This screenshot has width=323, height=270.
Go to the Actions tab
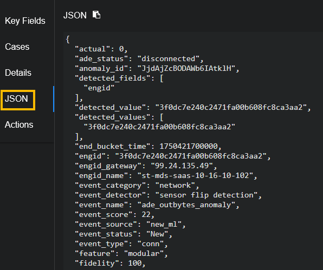tap(19, 124)
